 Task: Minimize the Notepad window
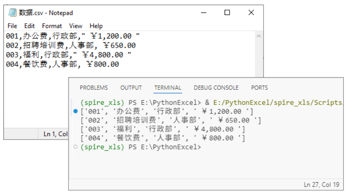coord(203,13)
